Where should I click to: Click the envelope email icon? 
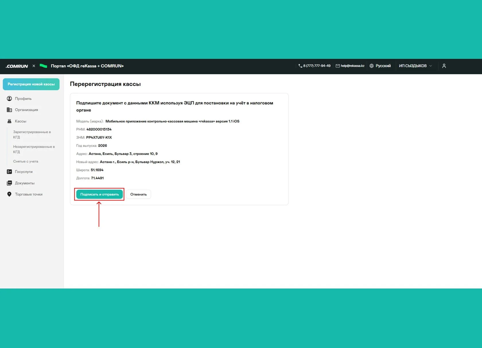(x=338, y=66)
